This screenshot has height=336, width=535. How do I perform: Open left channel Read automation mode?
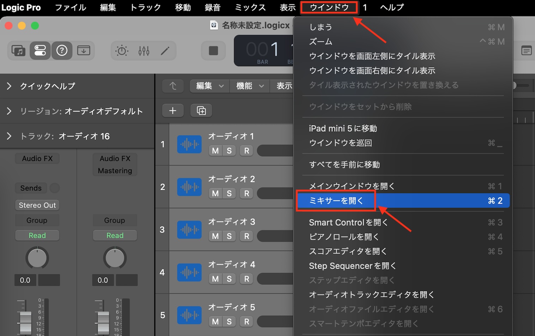pyautogui.click(x=37, y=235)
